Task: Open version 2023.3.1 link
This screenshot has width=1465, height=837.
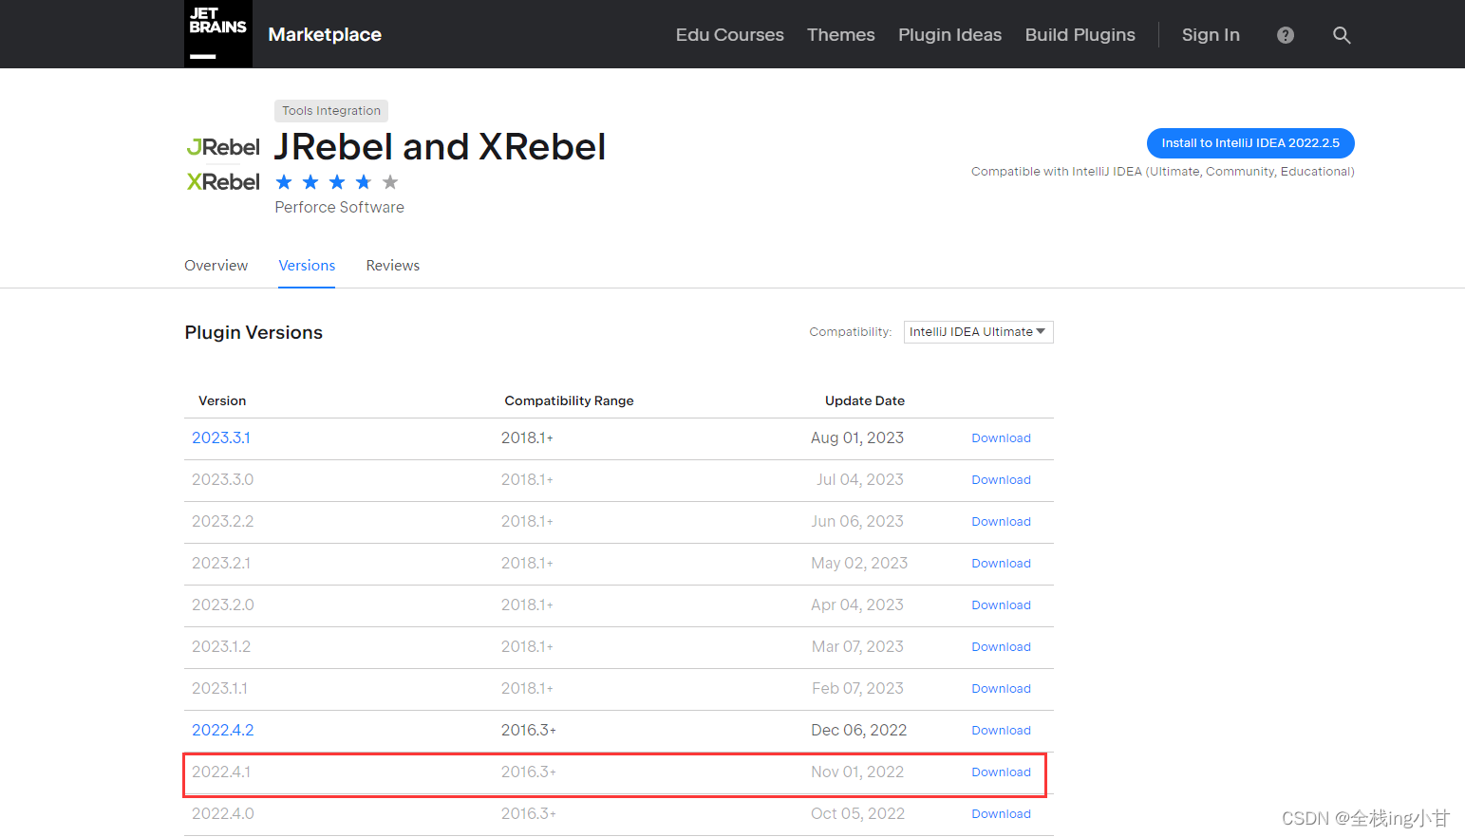Action: 221,437
